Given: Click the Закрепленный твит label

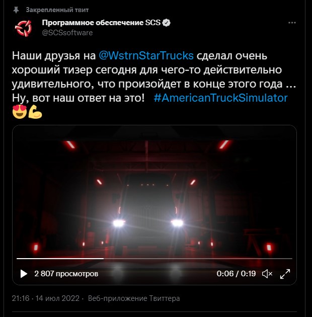Looking at the screenshot, I should tap(57, 10).
